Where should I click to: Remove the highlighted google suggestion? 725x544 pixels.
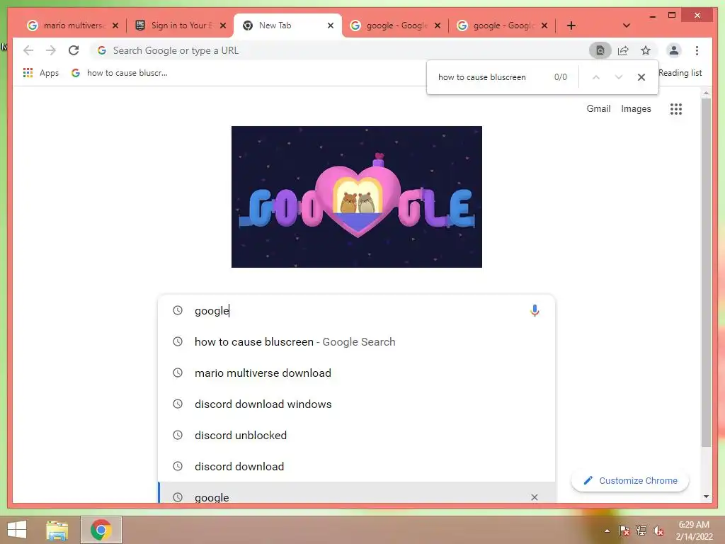click(534, 497)
